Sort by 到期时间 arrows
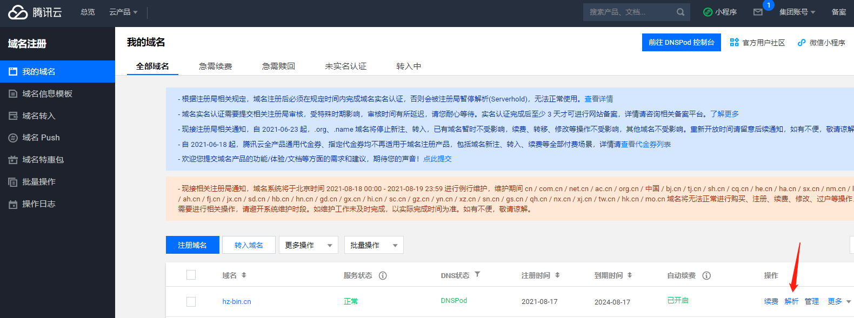This screenshot has height=318, width=854. [x=630, y=275]
